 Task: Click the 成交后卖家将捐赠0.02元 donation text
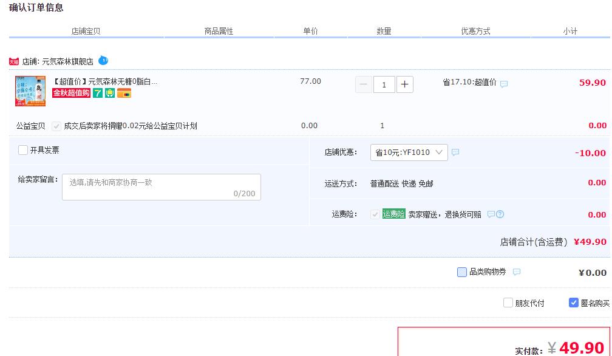point(131,126)
